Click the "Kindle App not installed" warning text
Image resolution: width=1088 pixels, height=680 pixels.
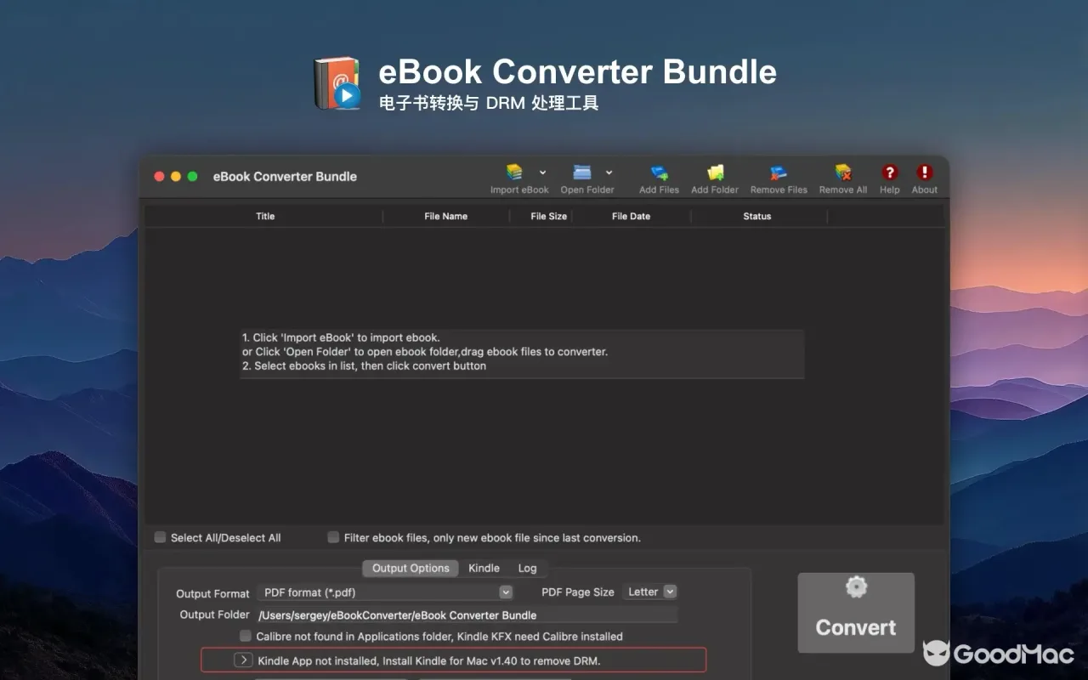429,660
